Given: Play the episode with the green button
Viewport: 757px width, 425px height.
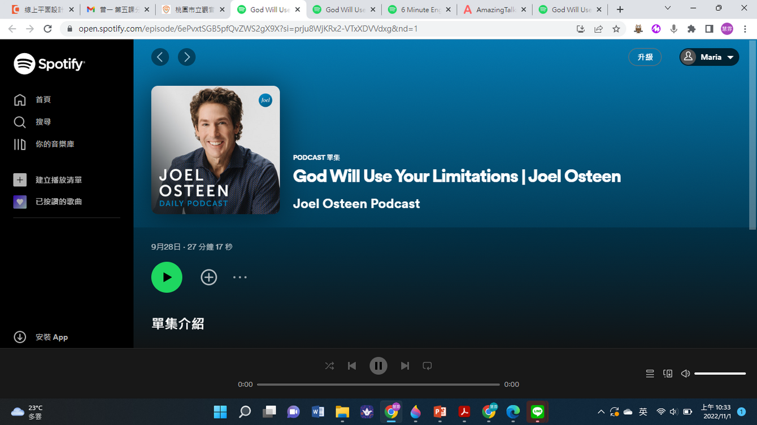Looking at the screenshot, I should (167, 277).
